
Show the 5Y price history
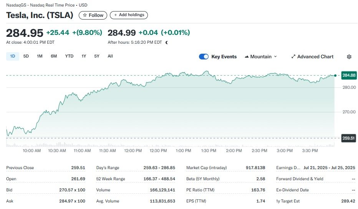tap(97, 56)
